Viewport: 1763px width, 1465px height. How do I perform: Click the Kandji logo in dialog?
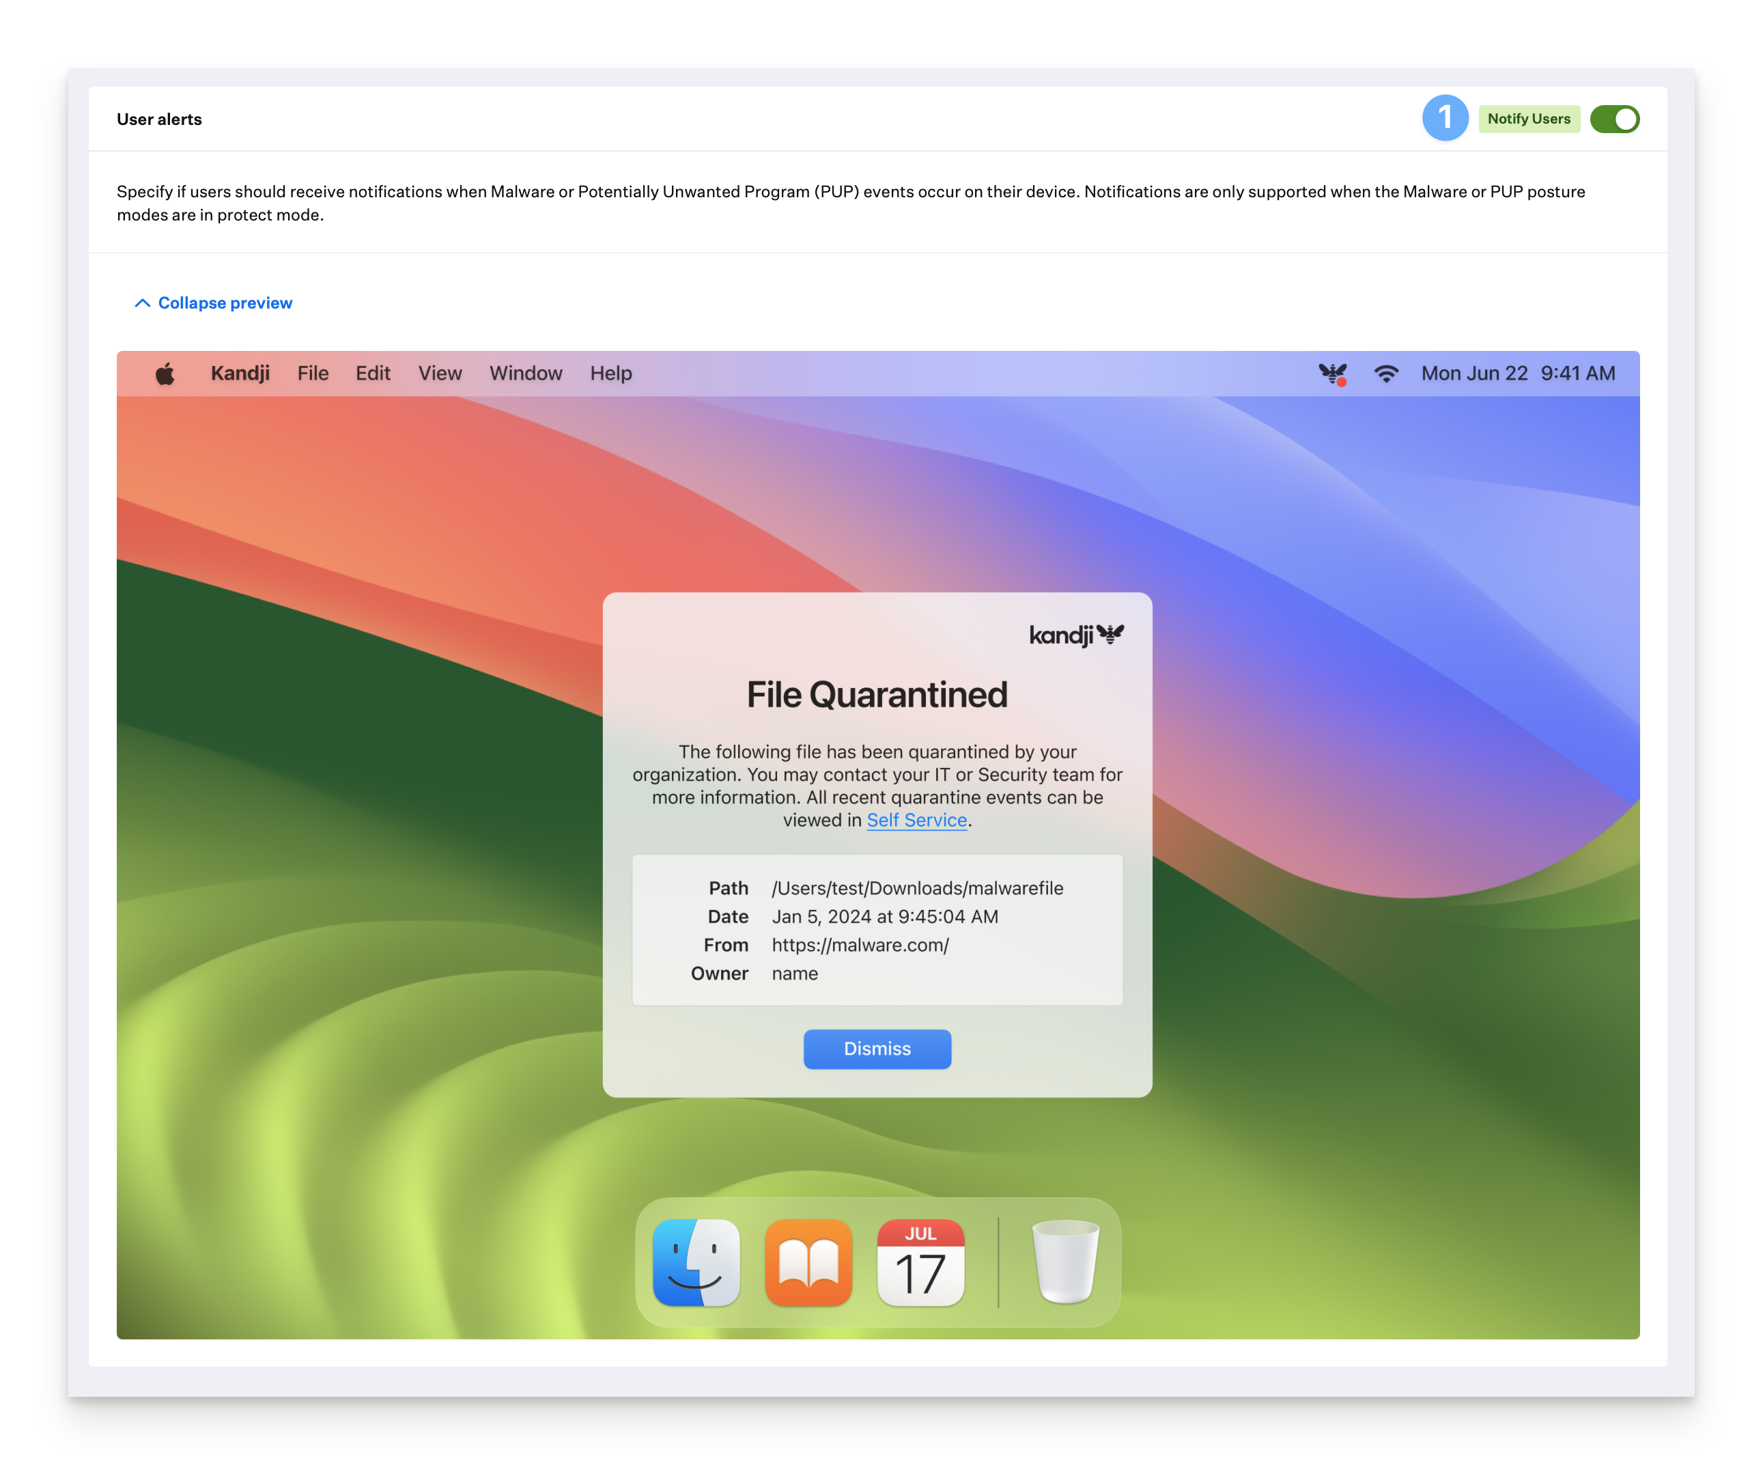(x=1076, y=635)
